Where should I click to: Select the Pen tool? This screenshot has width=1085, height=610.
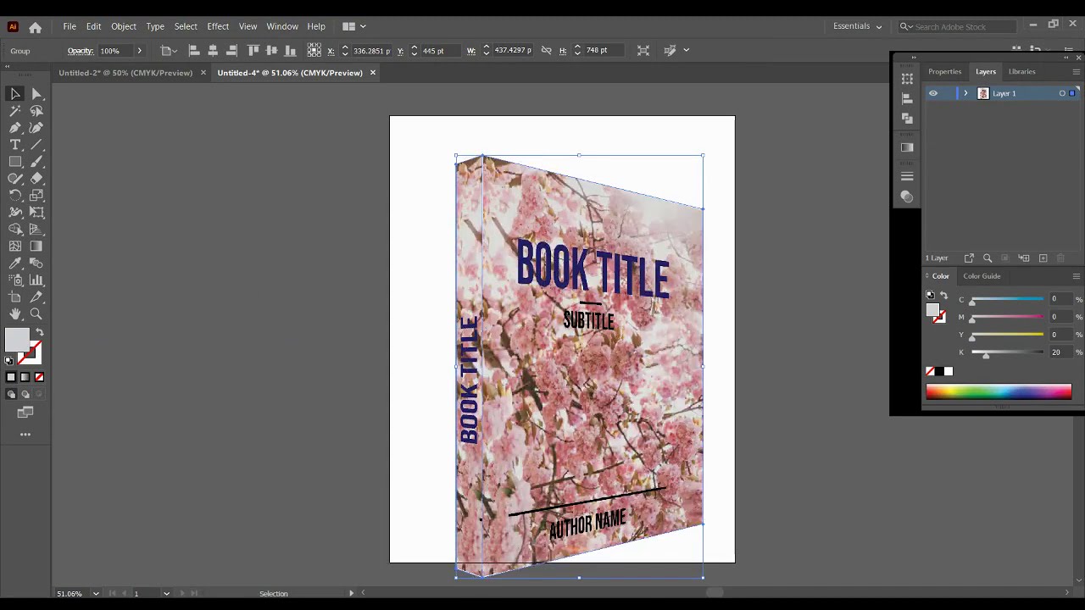point(15,128)
